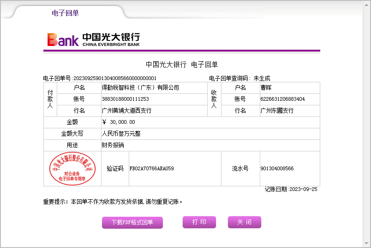
Task: Click the amount ¥30,000.00
Action: point(119,122)
